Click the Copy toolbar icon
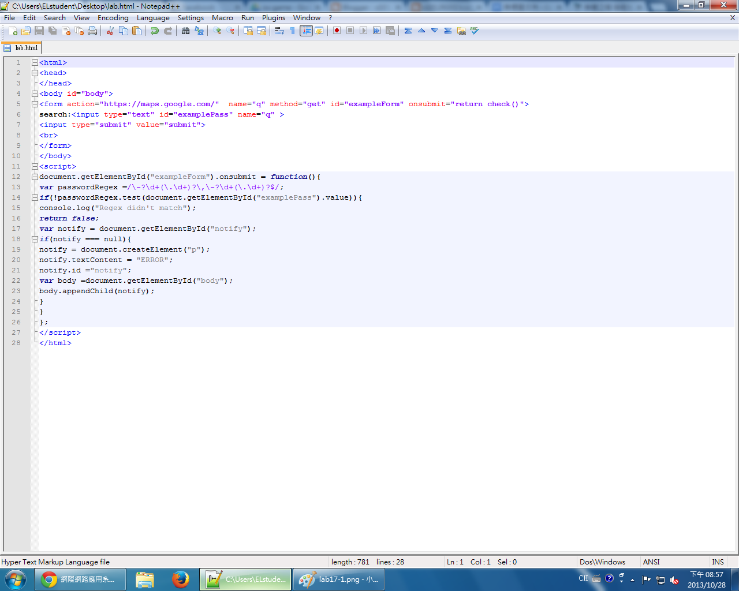Viewport: 739px width, 591px height. [x=123, y=31]
